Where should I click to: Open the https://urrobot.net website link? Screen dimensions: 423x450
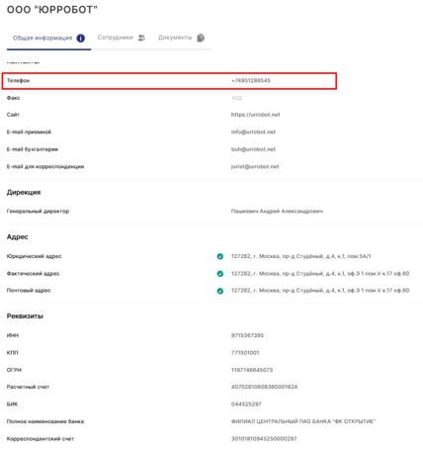[x=255, y=115]
